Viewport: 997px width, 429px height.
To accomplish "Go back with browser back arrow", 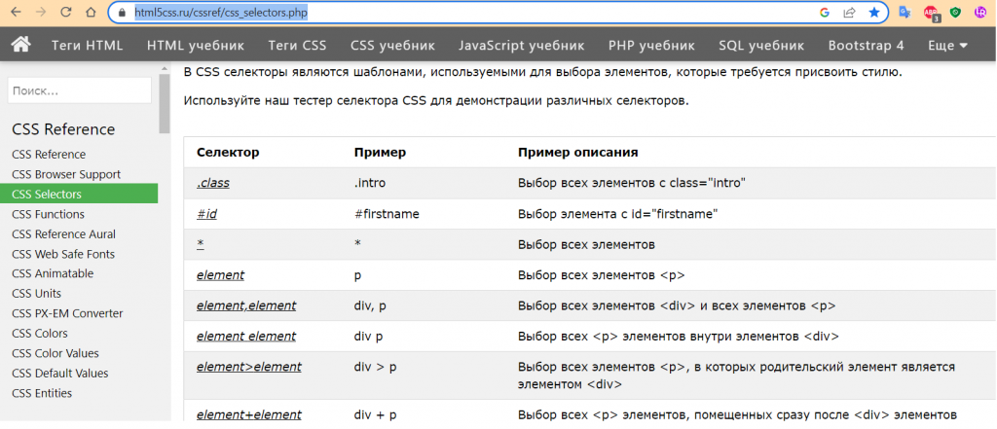I will 16,12.
